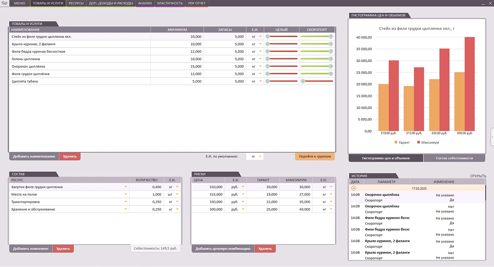
Task: Open the unit arrow for Место на полке
Action: [x=177, y=195]
